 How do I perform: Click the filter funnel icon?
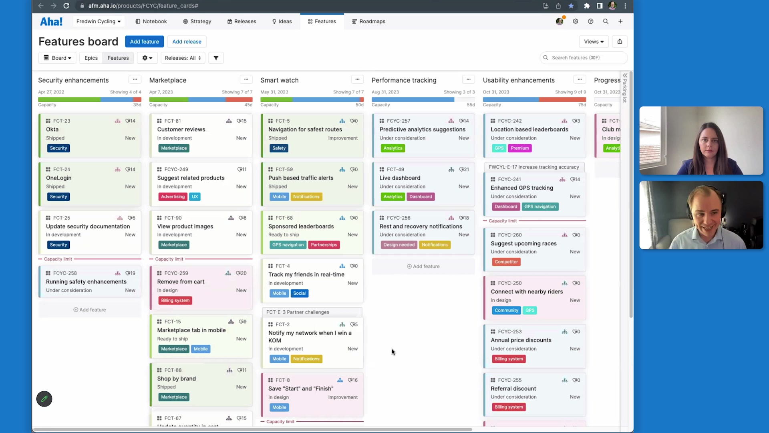tap(216, 58)
